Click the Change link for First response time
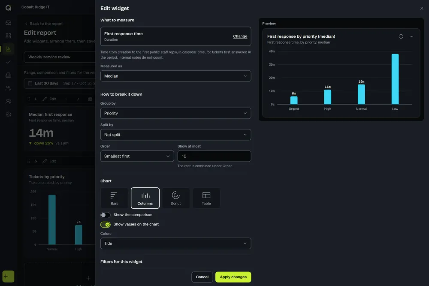429x286 pixels. (x=240, y=36)
